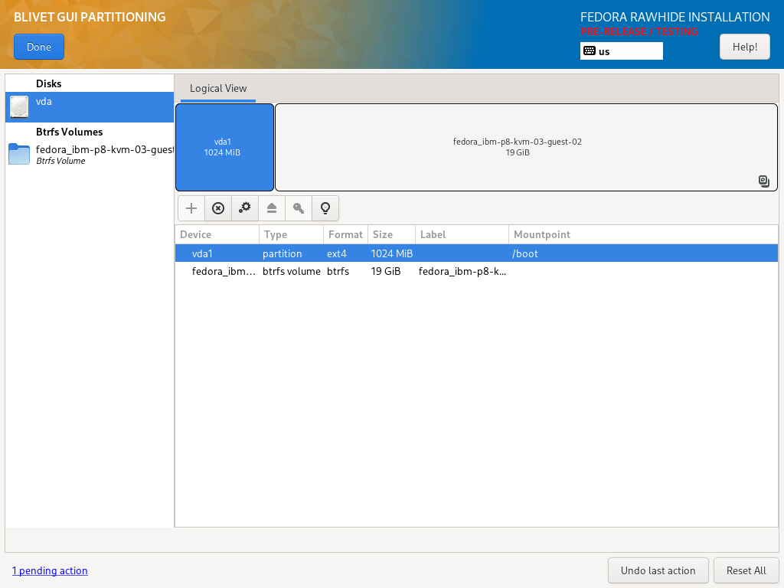Sort by the Device column header

click(x=217, y=234)
